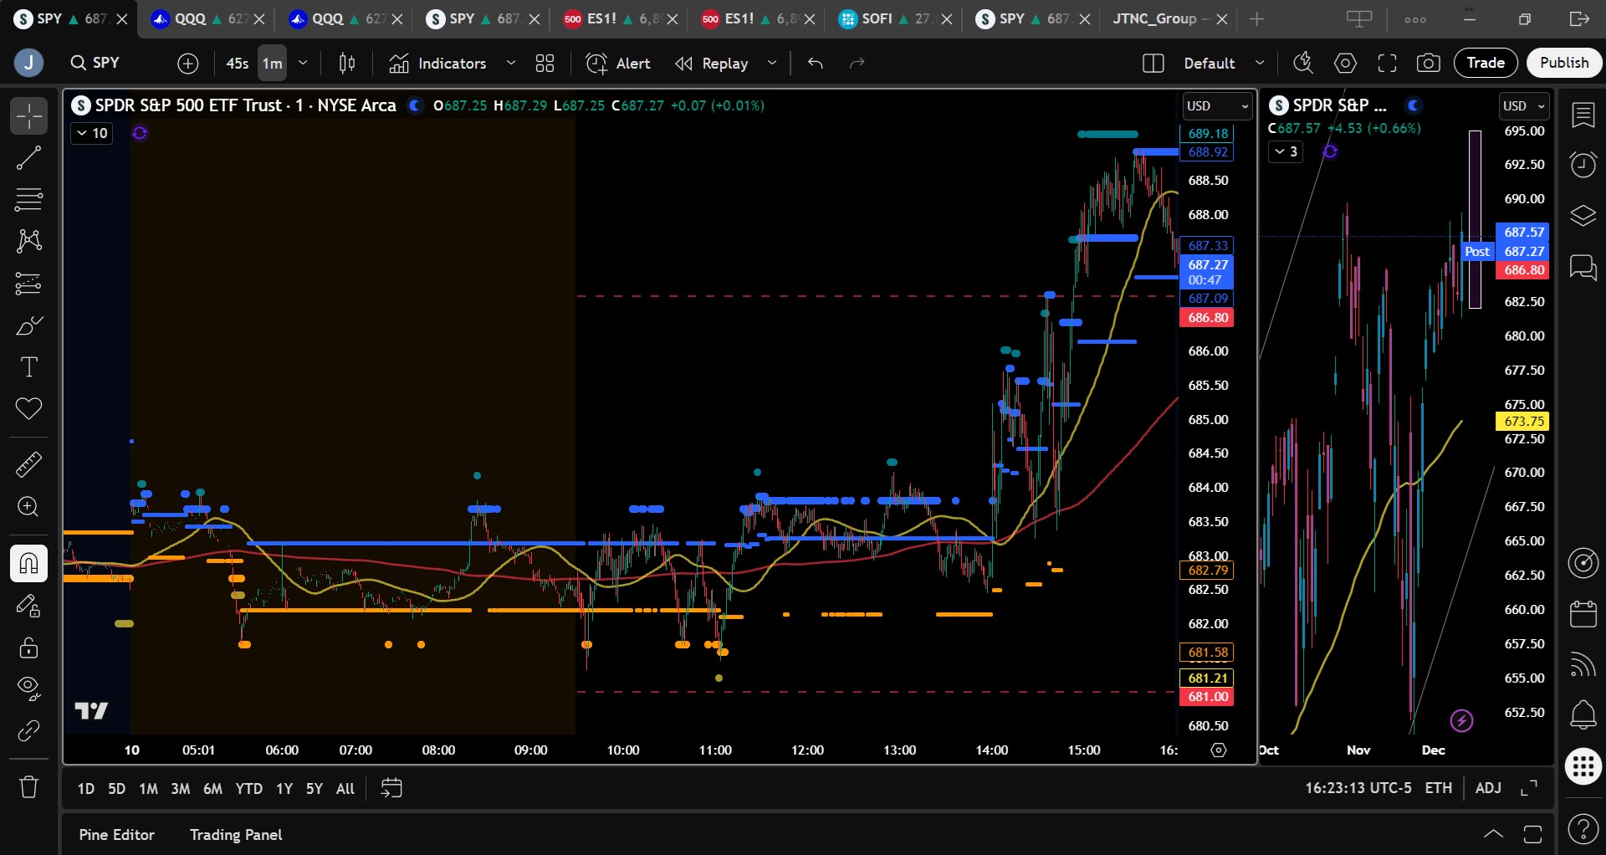
Task: Select the text annotation tool
Action: (x=28, y=367)
